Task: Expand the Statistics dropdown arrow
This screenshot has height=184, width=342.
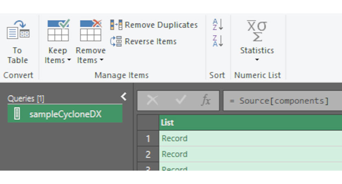Action: (x=256, y=60)
